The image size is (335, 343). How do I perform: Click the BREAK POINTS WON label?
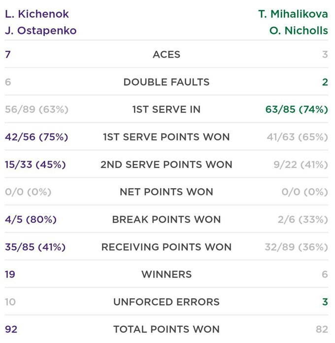[x=167, y=219]
